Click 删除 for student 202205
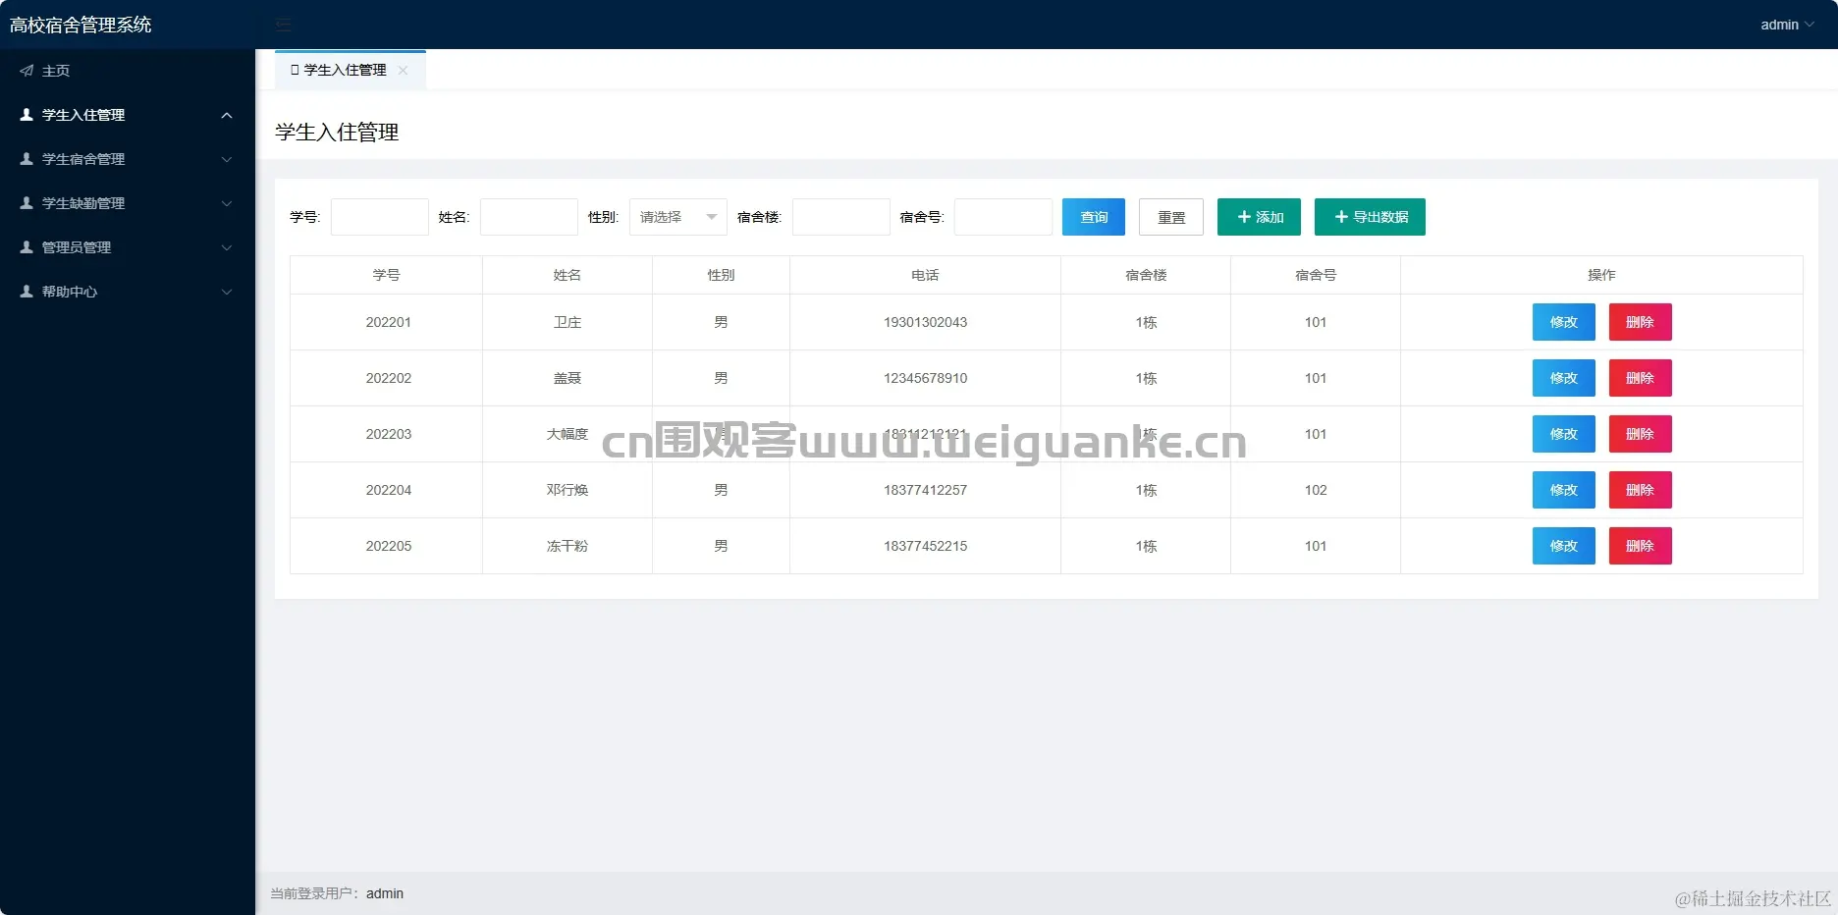1838x915 pixels. click(x=1641, y=546)
